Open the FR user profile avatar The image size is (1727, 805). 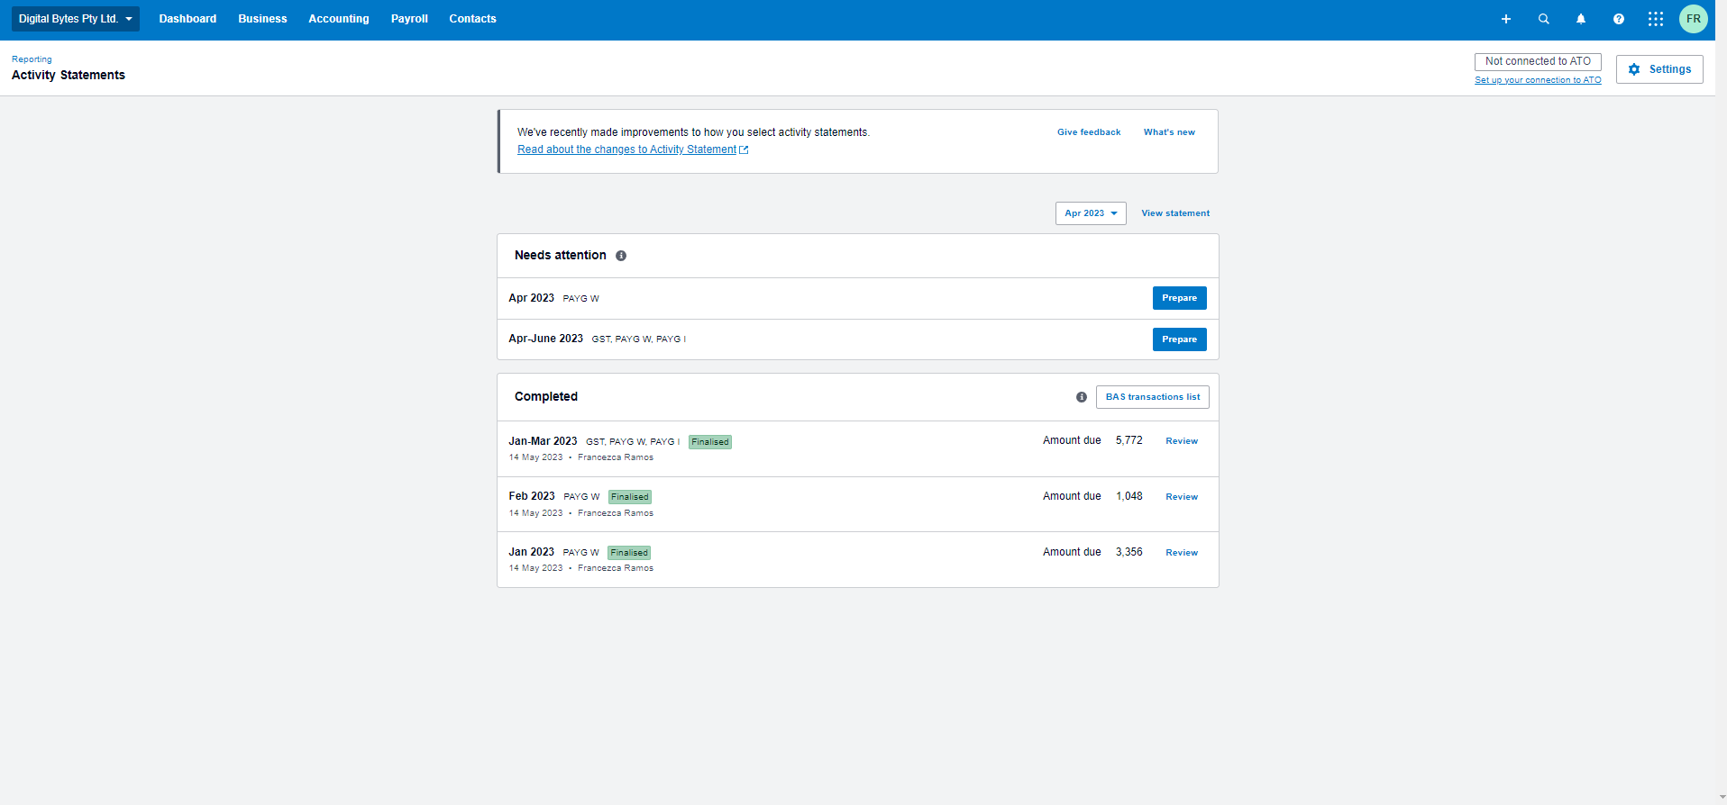coord(1694,19)
